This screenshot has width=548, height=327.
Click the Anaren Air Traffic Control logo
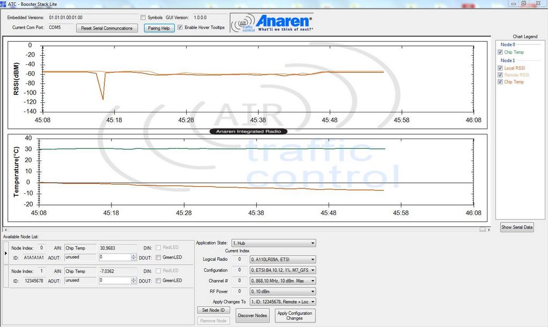272,23
